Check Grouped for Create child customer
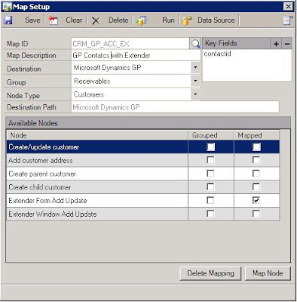 [x=210, y=187]
